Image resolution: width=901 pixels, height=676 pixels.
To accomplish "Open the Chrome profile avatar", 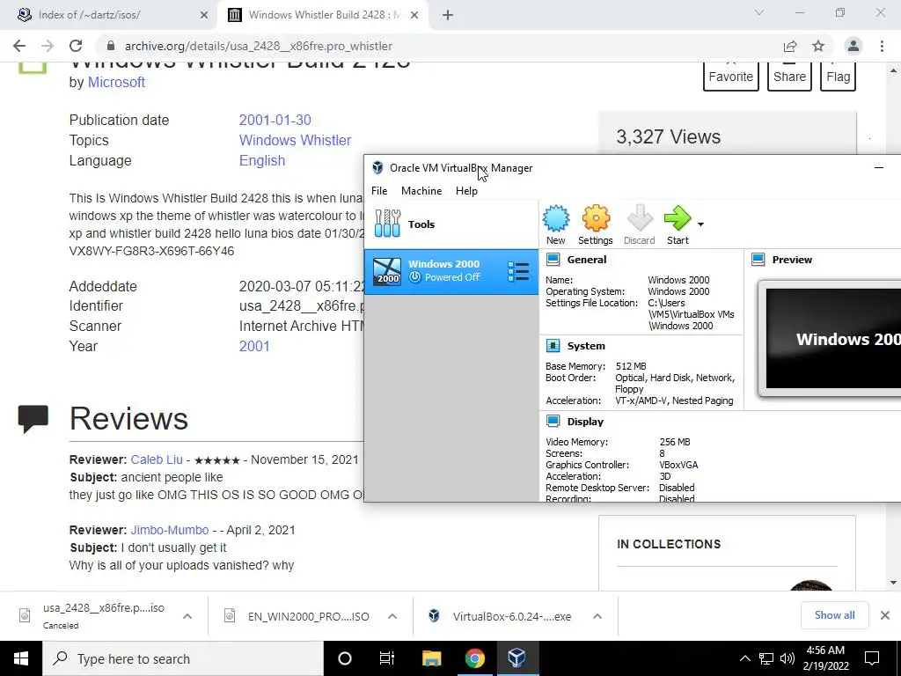I will [853, 46].
